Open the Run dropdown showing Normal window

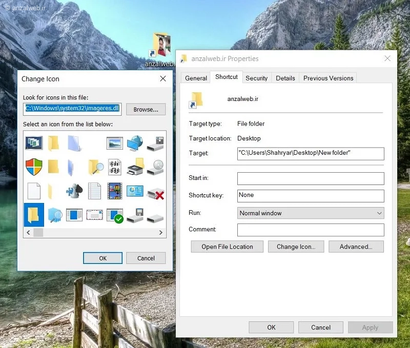click(311, 213)
